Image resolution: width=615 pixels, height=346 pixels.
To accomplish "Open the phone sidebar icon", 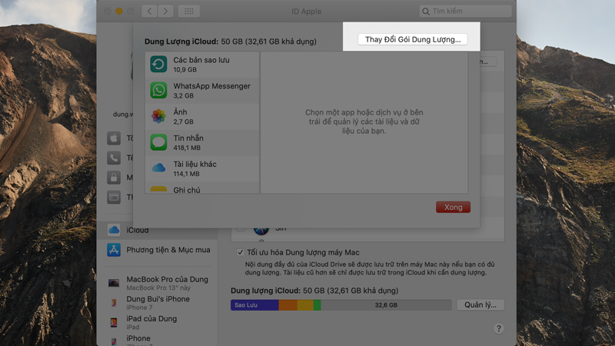I will [114, 158].
